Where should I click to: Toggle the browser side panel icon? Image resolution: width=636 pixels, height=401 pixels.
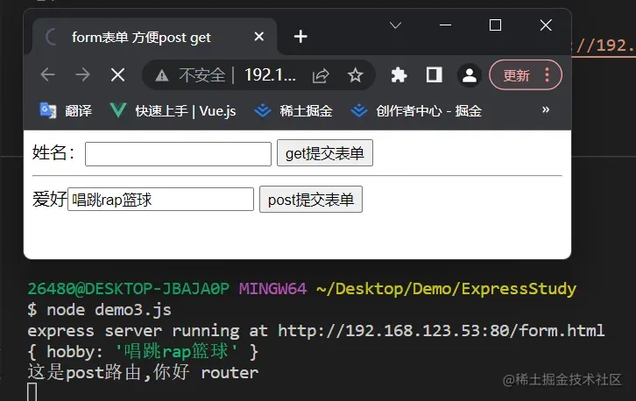coord(434,75)
